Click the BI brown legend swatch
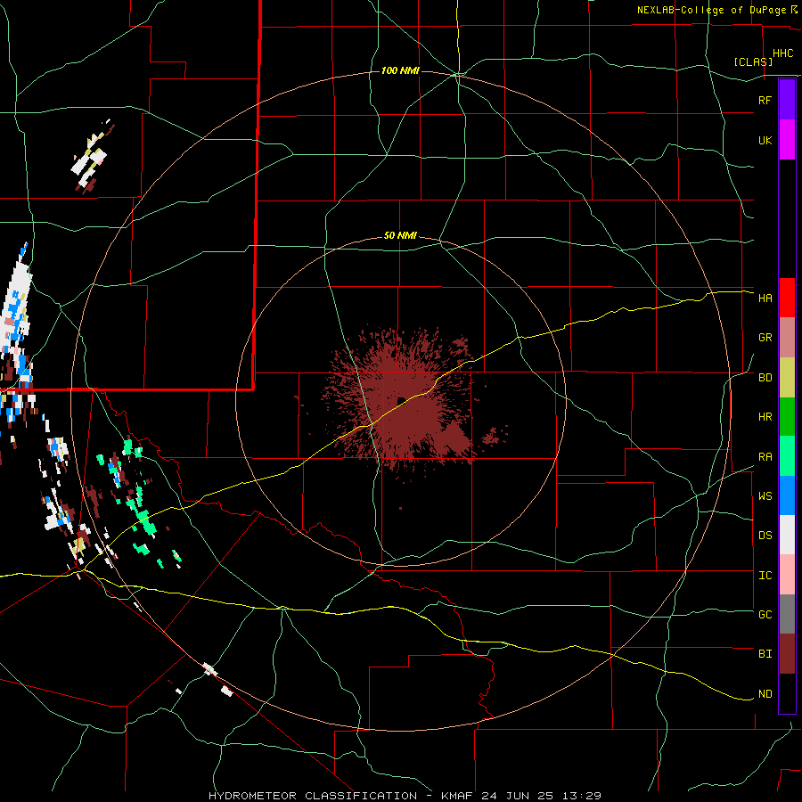This screenshot has height=802, width=802. pos(787,654)
